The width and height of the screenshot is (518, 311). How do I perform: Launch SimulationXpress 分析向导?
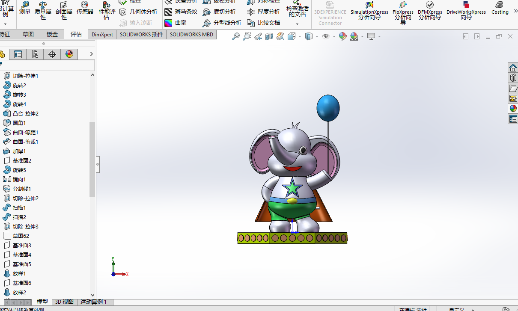(x=369, y=10)
